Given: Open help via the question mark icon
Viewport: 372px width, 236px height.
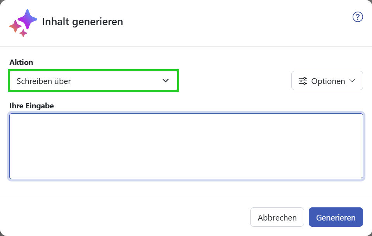Looking at the screenshot, I should click(x=358, y=17).
